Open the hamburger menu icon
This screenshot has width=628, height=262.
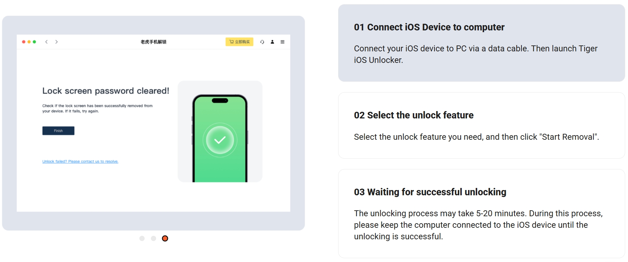coord(283,42)
